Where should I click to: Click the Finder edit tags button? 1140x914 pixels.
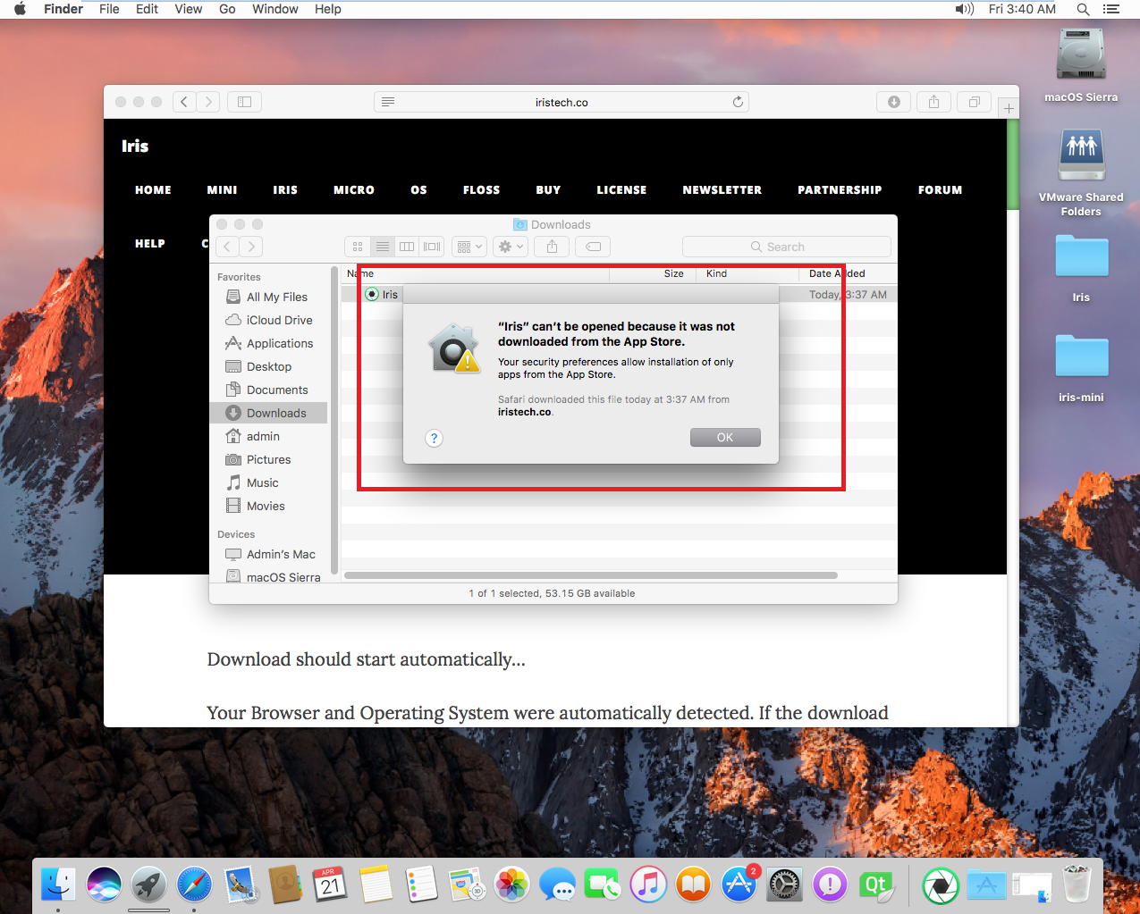593,247
